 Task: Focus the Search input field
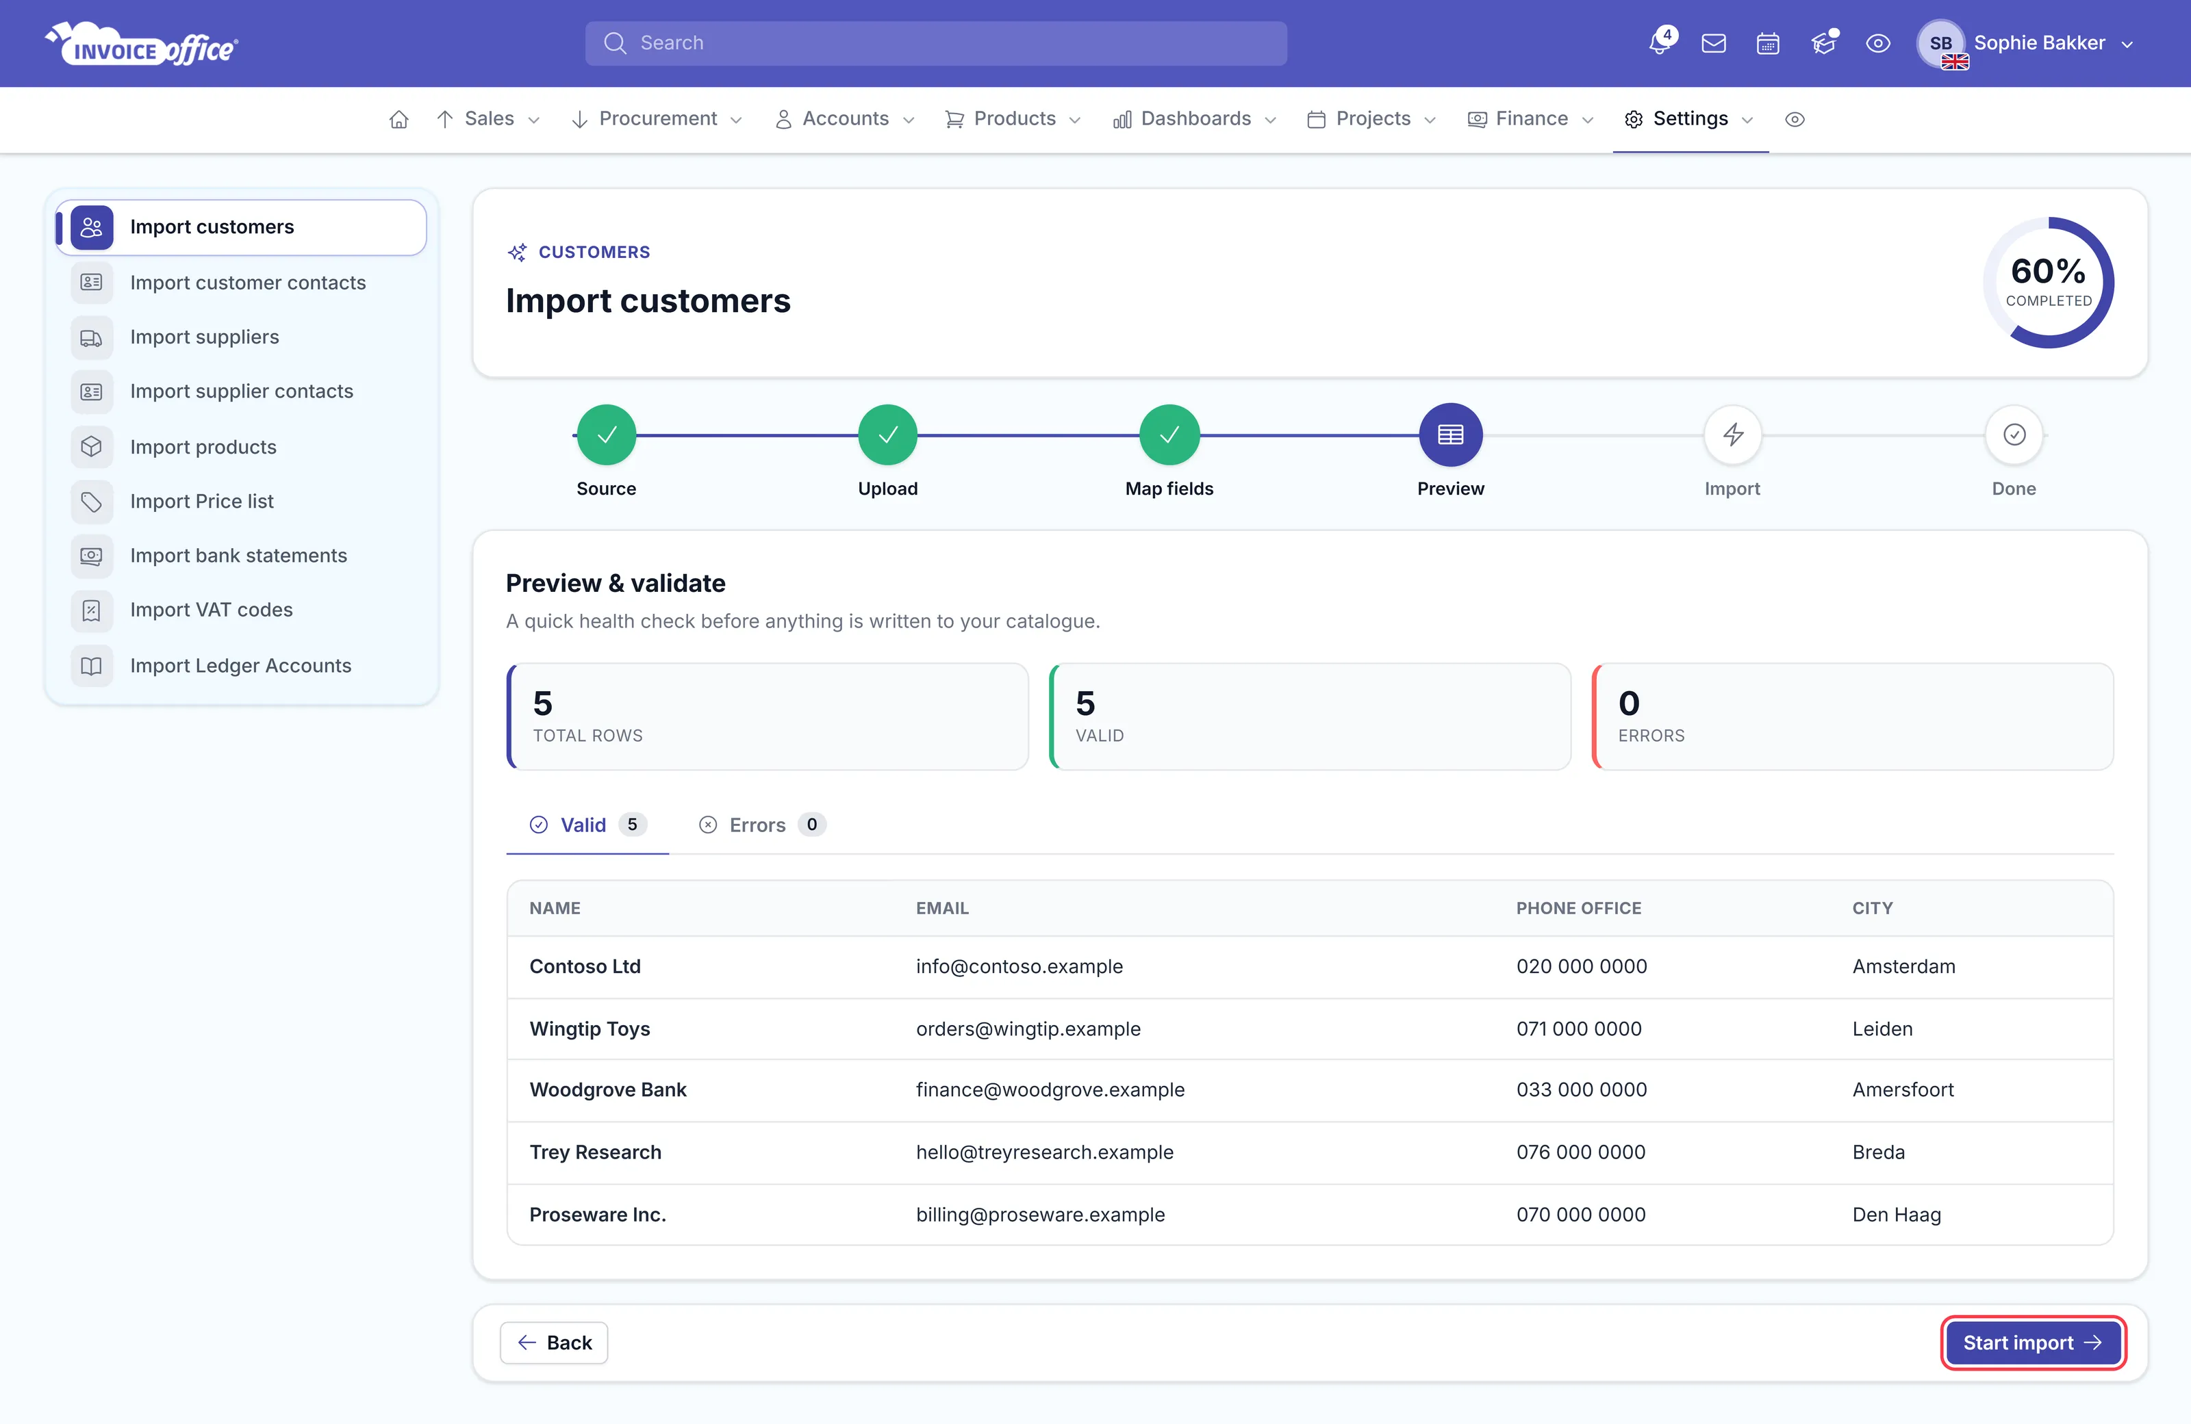point(936,43)
